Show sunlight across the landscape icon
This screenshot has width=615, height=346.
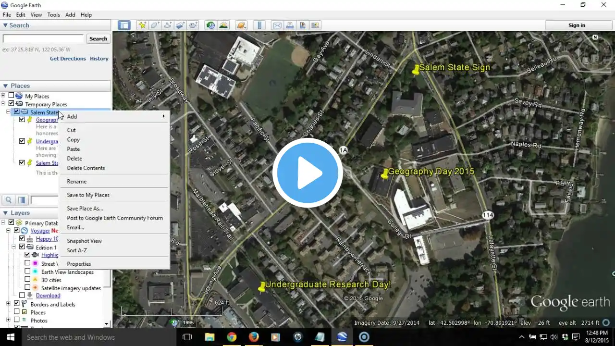(x=223, y=25)
